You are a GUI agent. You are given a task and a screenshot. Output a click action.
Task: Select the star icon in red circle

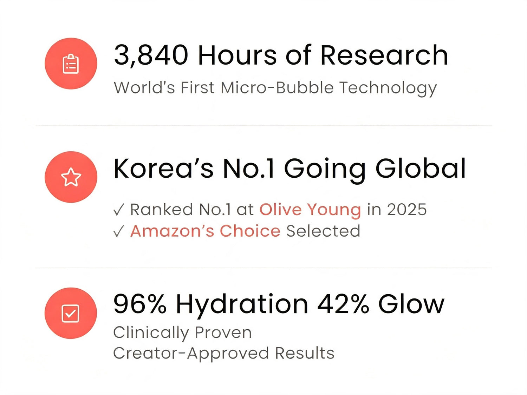click(x=71, y=177)
